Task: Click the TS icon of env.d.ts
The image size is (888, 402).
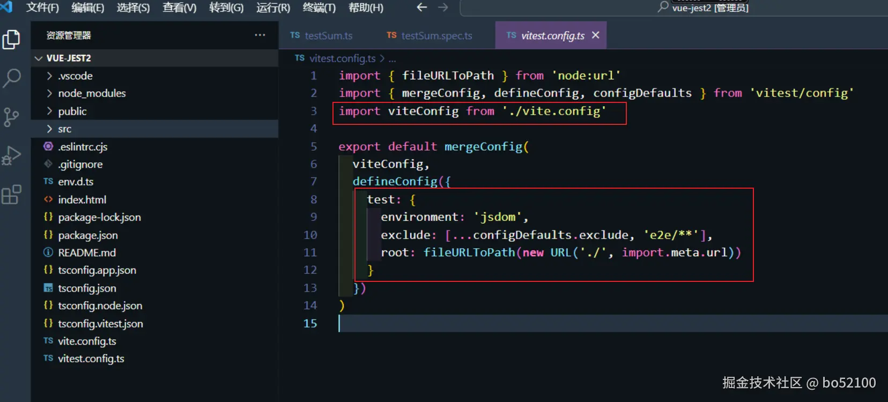Action: (x=48, y=182)
